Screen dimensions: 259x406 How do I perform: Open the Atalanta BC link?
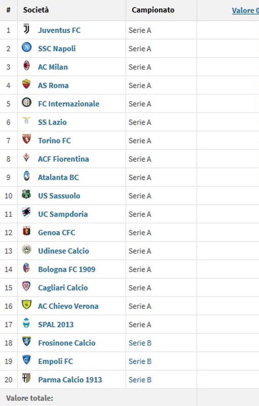(x=58, y=177)
